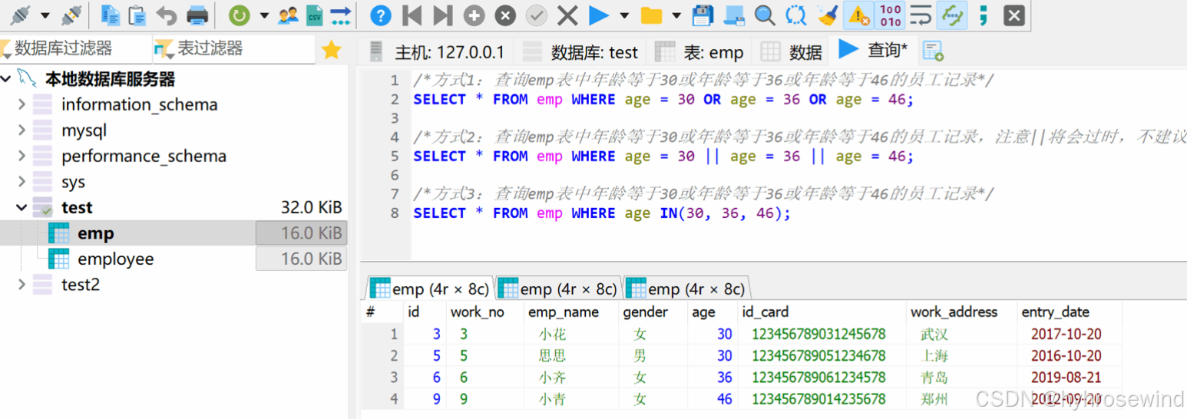Click the delete row circle-x icon
1187x419 pixels.
click(x=504, y=15)
